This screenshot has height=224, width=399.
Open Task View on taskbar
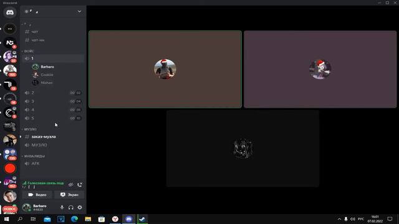point(33,219)
